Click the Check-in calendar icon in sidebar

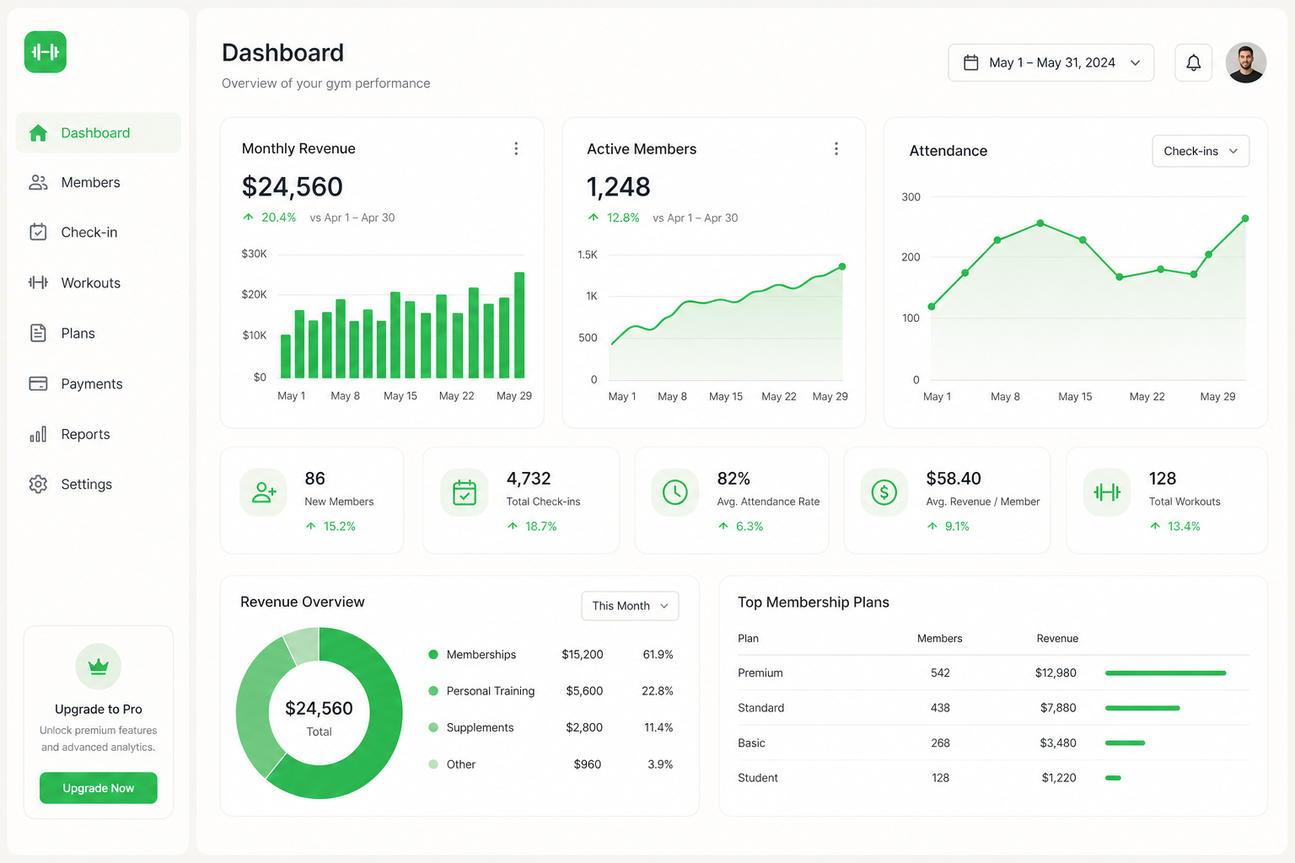(x=38, y=232)
